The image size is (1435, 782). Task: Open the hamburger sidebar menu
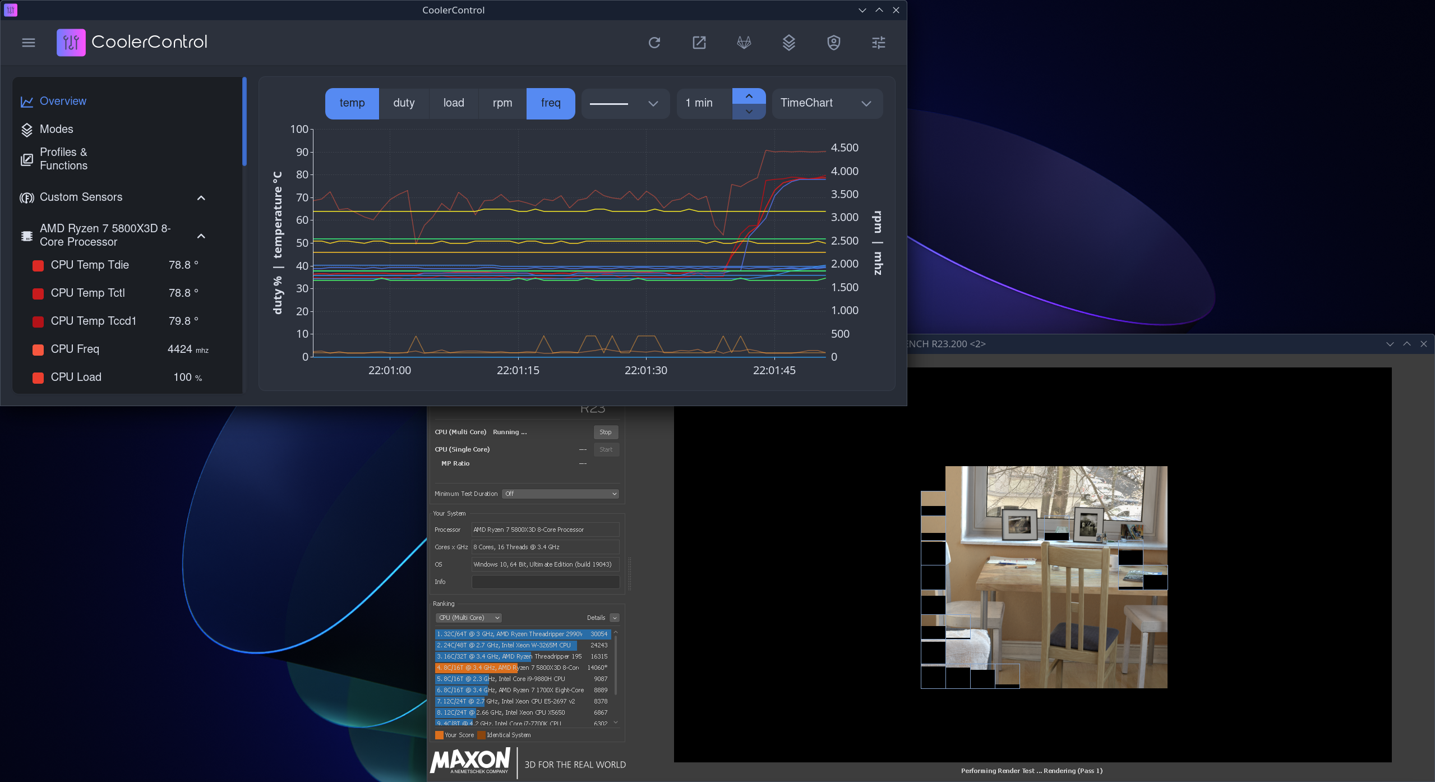click(29, 43)
